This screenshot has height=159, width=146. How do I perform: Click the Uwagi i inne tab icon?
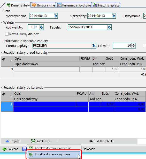(x=34, y=5)
